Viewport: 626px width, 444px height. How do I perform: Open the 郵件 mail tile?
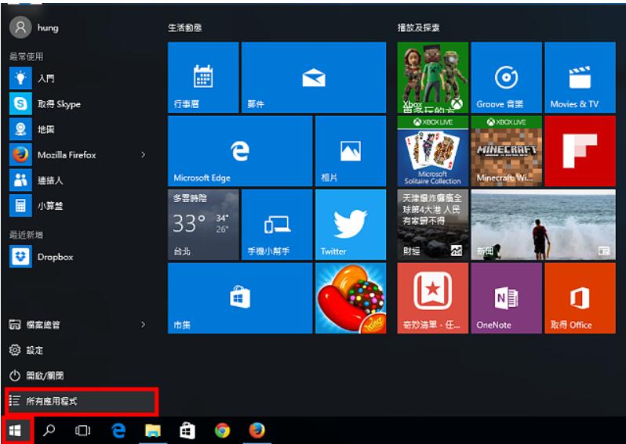point(314,78)
